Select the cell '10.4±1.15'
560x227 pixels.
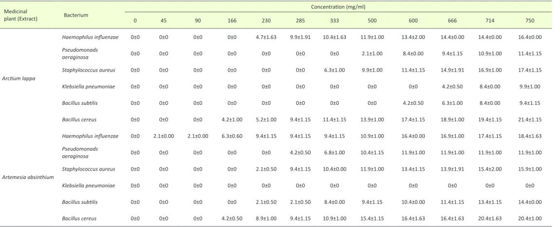372,152
